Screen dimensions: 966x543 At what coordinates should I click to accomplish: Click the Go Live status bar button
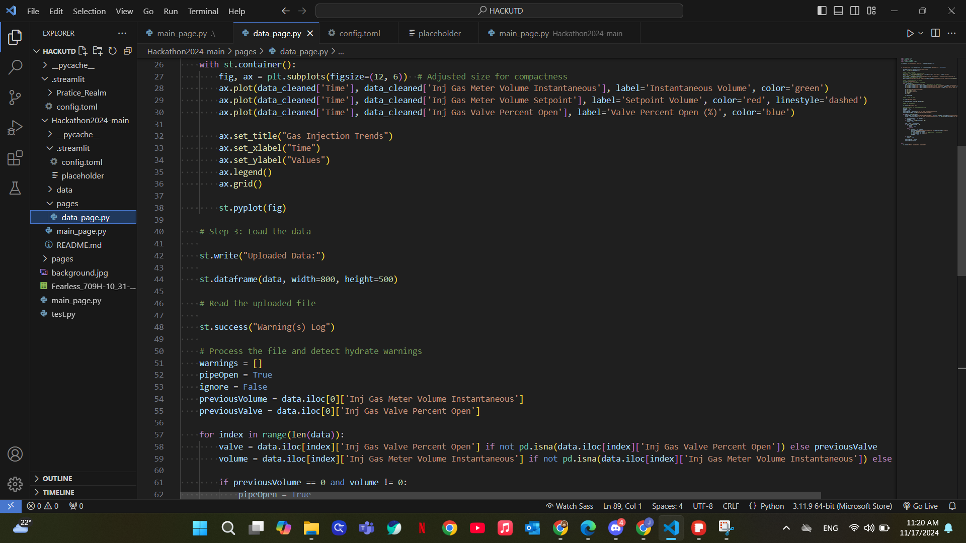tap(920, 506)
